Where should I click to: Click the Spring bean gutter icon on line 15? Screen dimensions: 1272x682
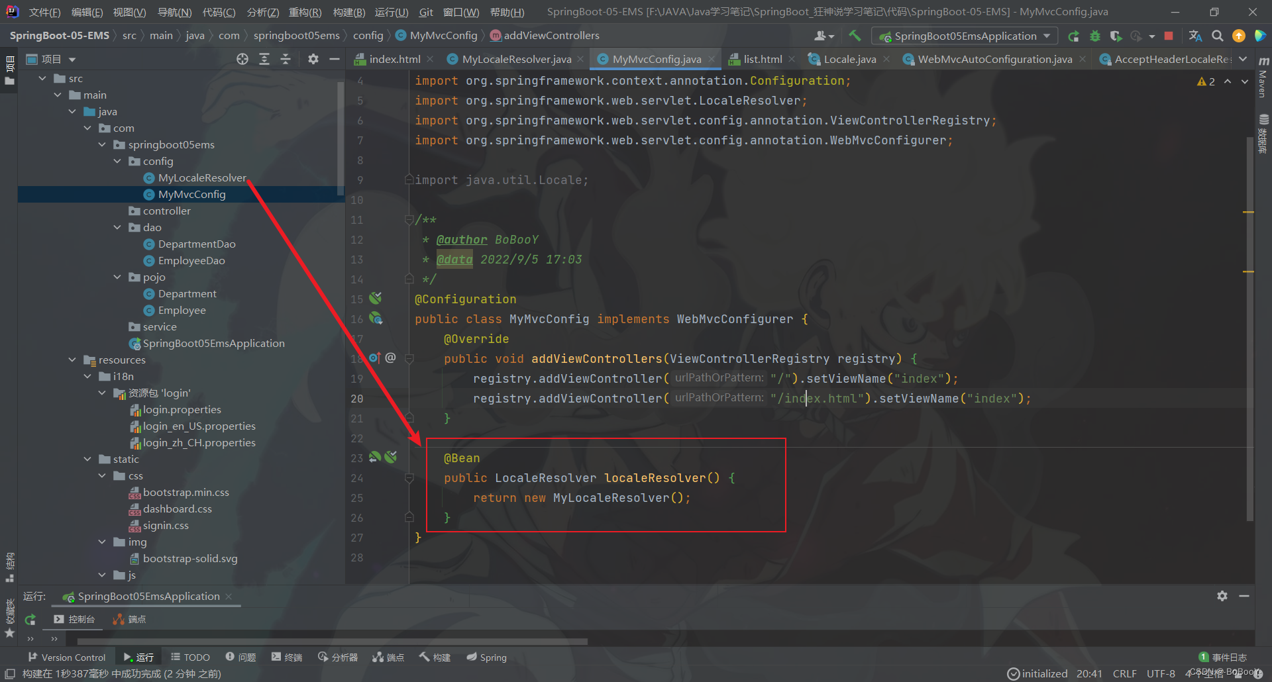pyautogui.click(x=376, y=298)
